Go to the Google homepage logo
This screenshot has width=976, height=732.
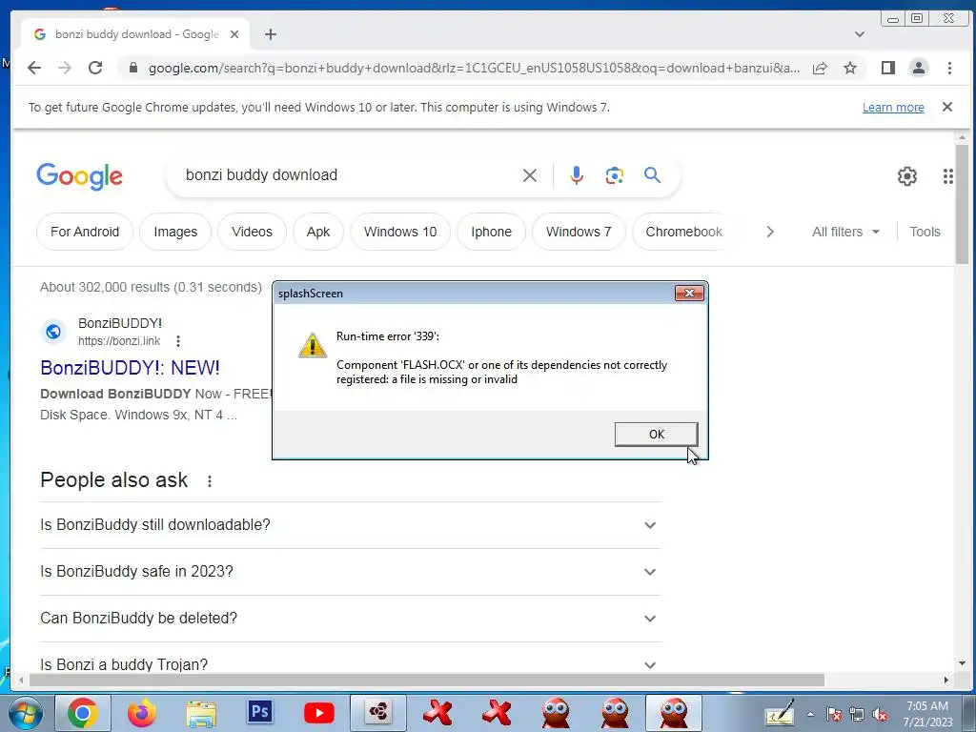80,176
